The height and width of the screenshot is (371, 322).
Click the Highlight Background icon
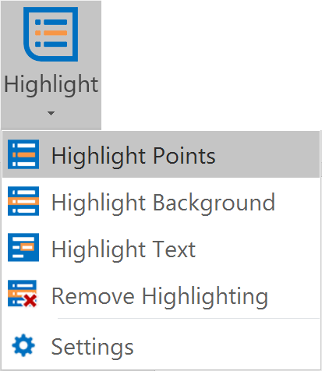(x=23, y=201)
